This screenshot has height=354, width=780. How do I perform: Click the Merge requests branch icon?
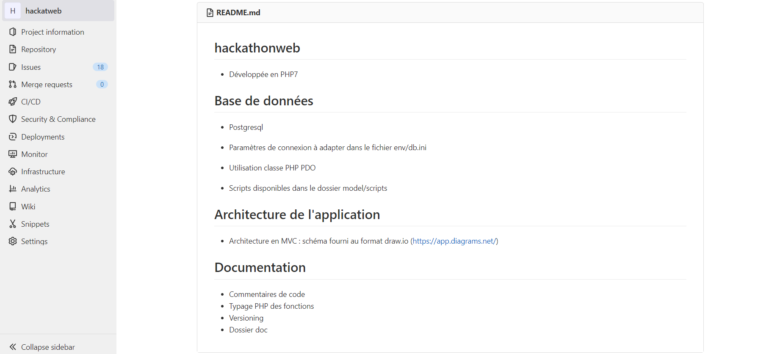[13, 85]
